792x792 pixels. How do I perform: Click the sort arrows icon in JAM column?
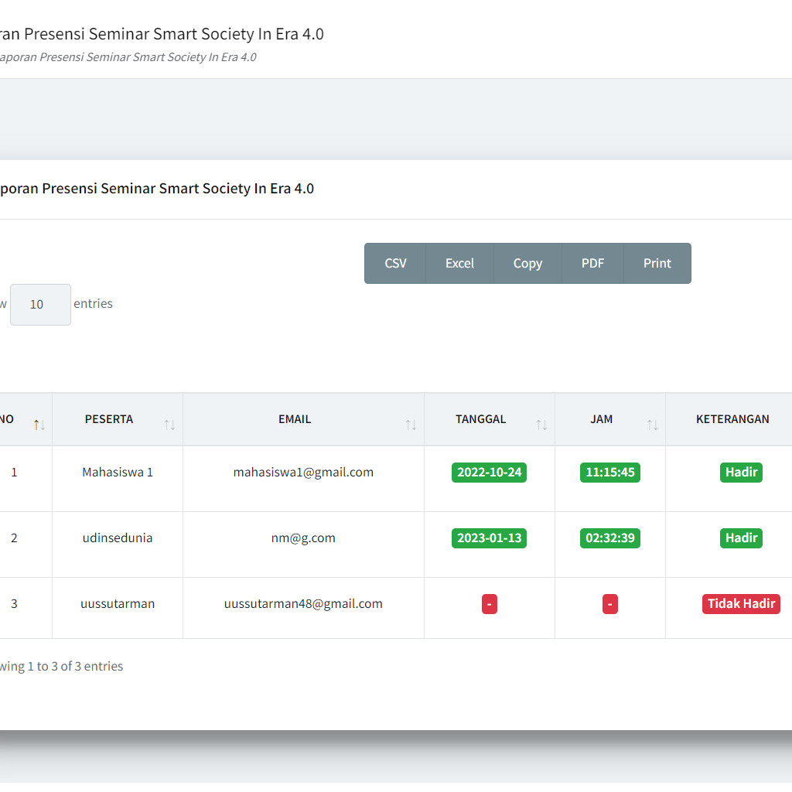(653, 425)
